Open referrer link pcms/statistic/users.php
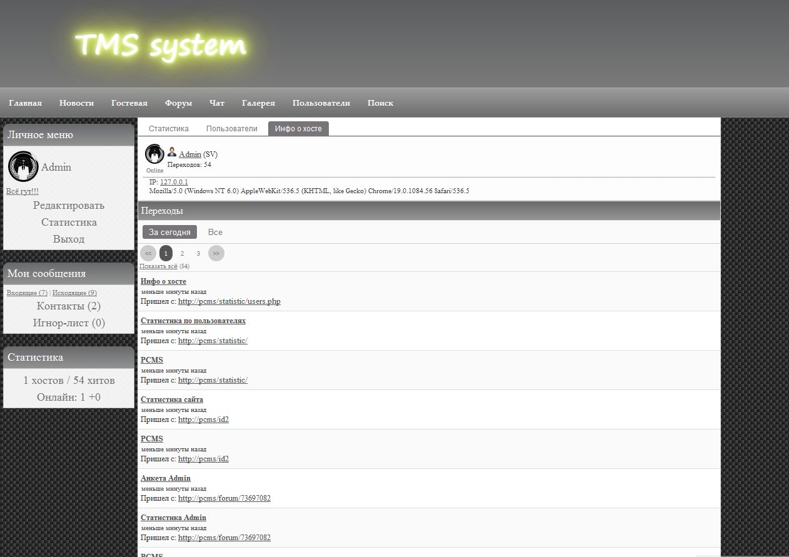 click(x=229, y=301)
